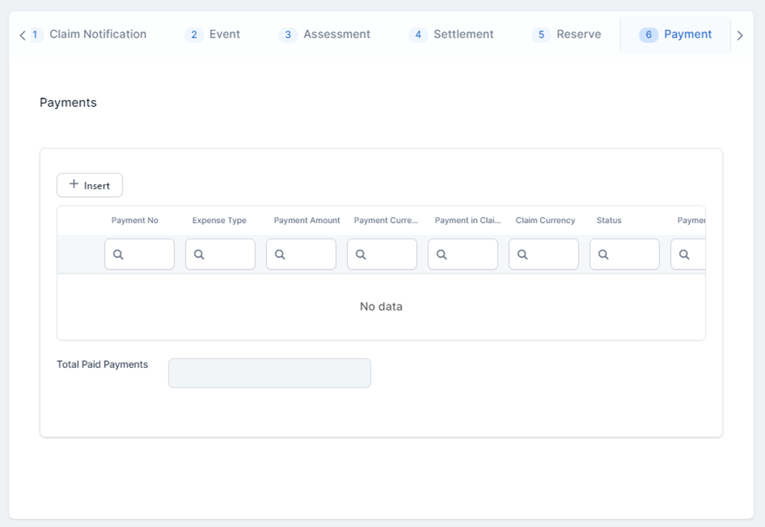765x527 pixels.
Task: Click the Total Paid Payments field
Action: 269,373
